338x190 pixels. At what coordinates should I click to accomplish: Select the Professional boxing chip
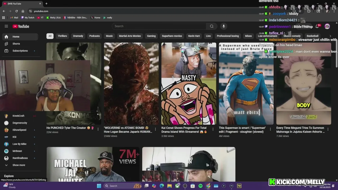click(228, 36)
